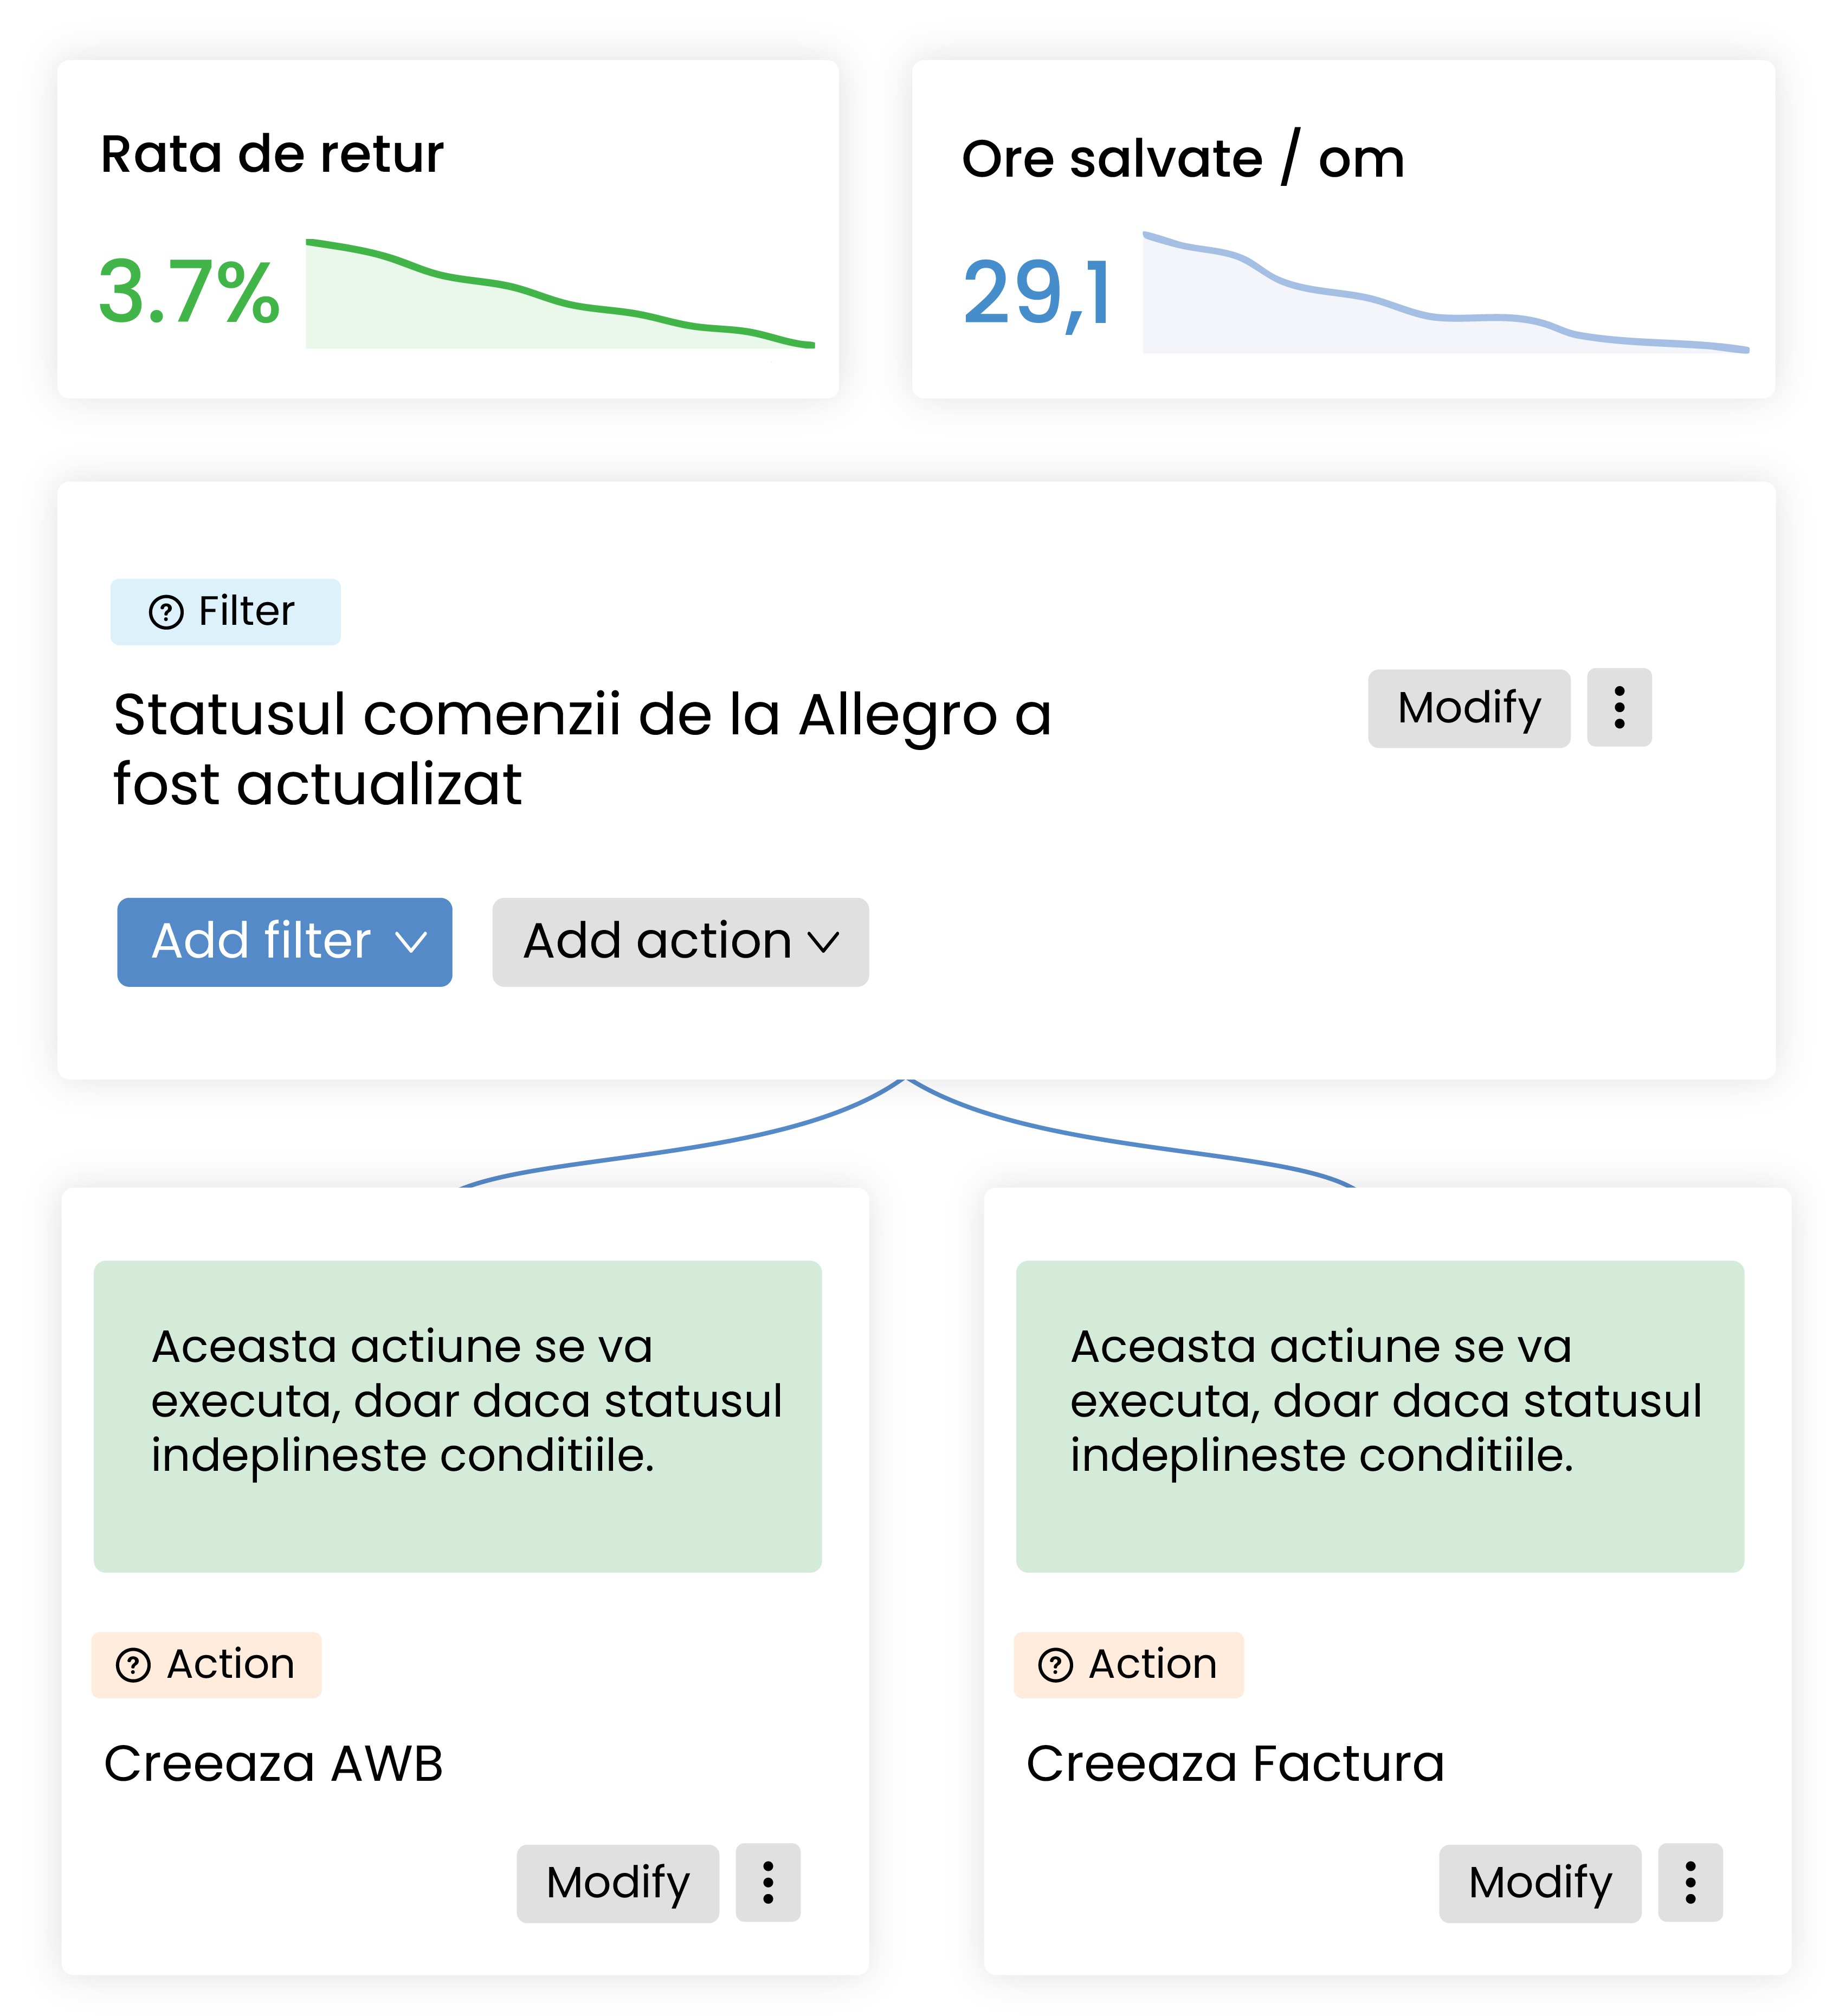Click the chevron on Add action button
This screenshot has width=1826, height=2016.
(823, 942)
